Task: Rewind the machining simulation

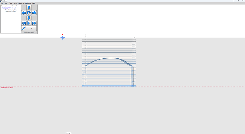Action: 23,23
